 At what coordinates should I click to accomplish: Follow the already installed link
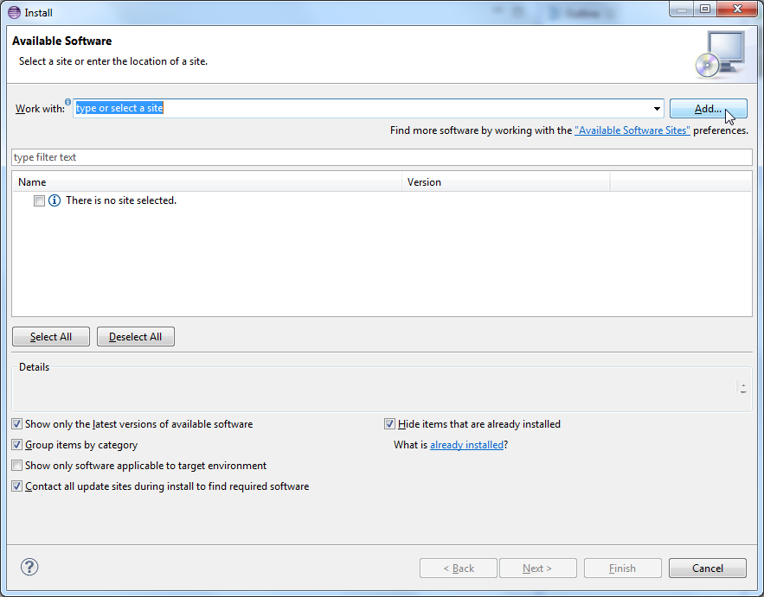[x=466, y=445]
